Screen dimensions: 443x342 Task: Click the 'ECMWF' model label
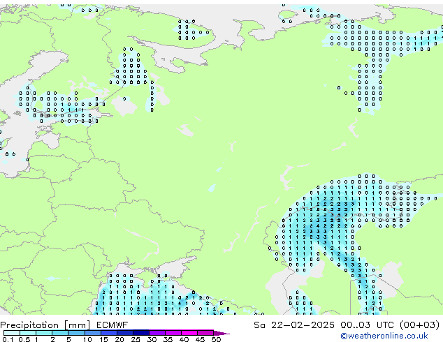coord(112,325)
